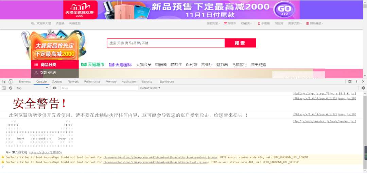Screen dimensions: 367x173
Task: Switch to the Memory tab
Action: click(111, 82)
